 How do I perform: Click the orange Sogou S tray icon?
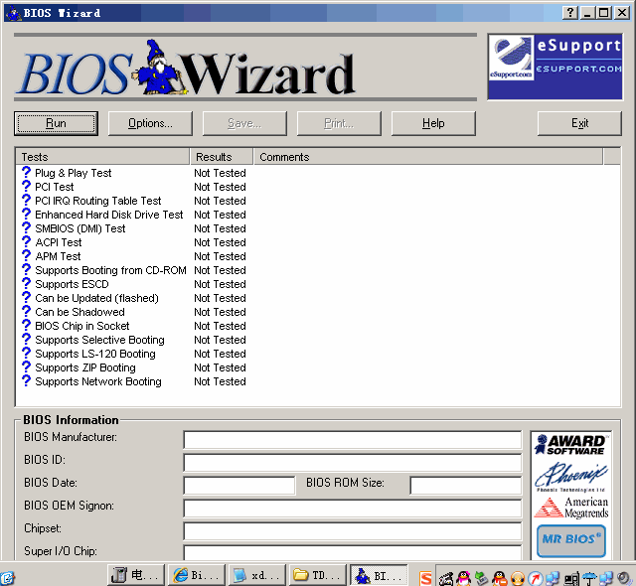[x=426, y=578]
